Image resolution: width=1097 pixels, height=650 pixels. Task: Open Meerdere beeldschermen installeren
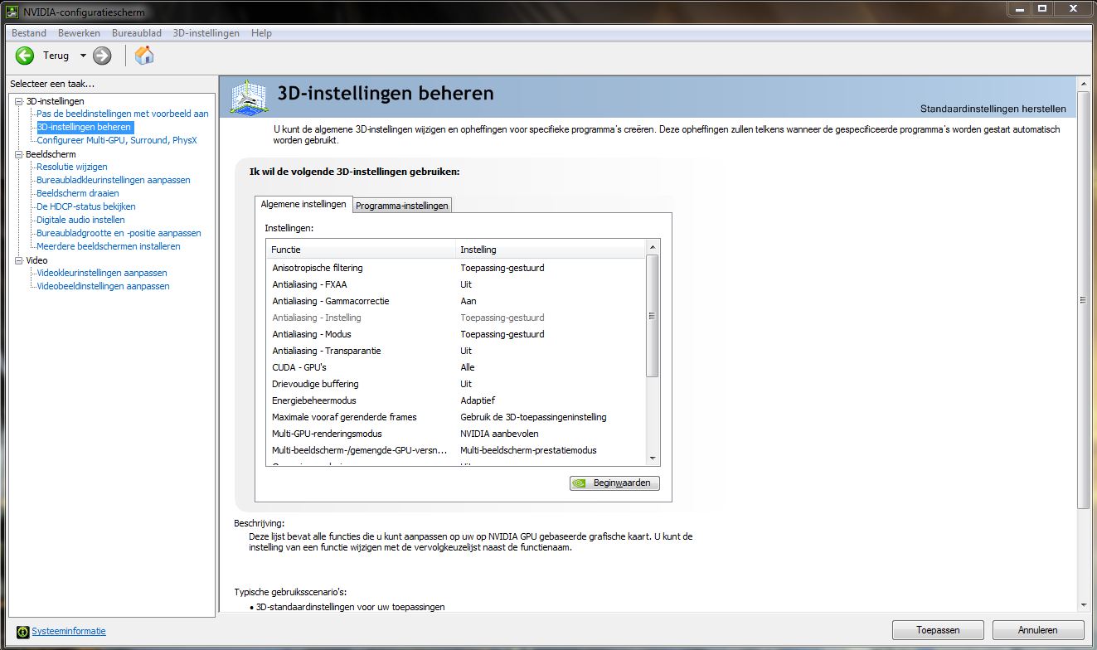pos(109,246)
